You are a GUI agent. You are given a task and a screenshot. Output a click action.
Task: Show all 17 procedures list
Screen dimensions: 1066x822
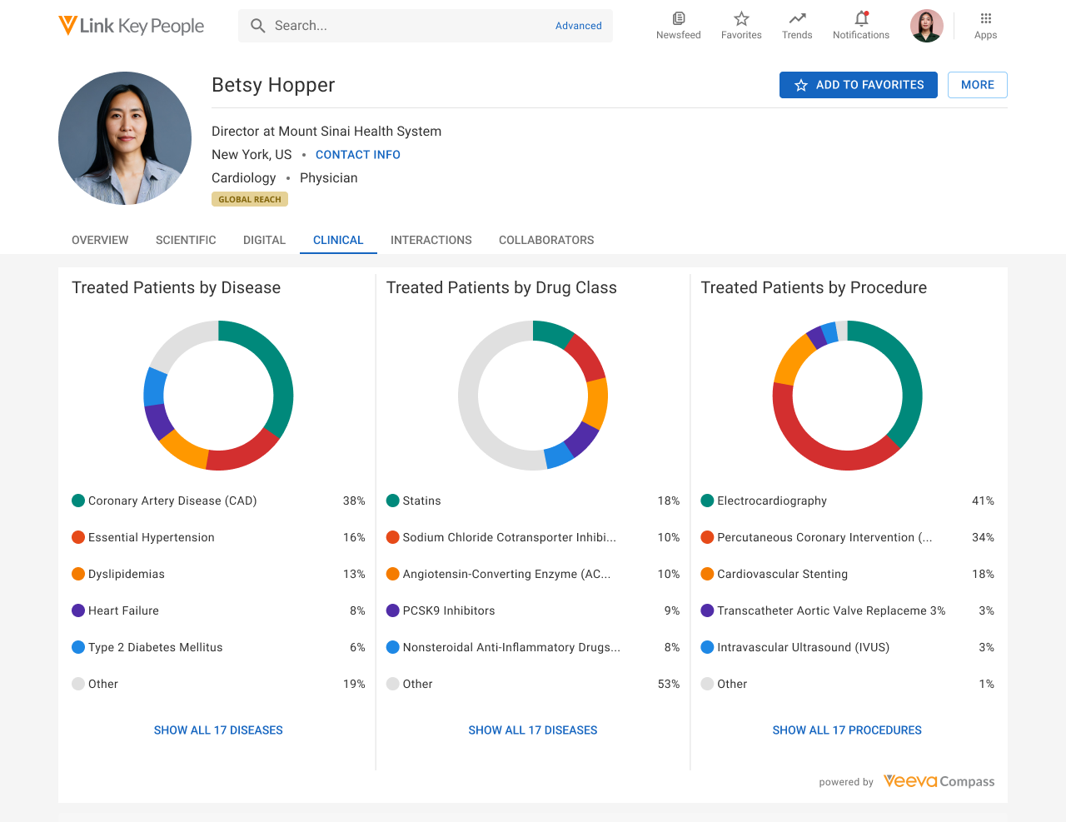click(x=847, y=730)
